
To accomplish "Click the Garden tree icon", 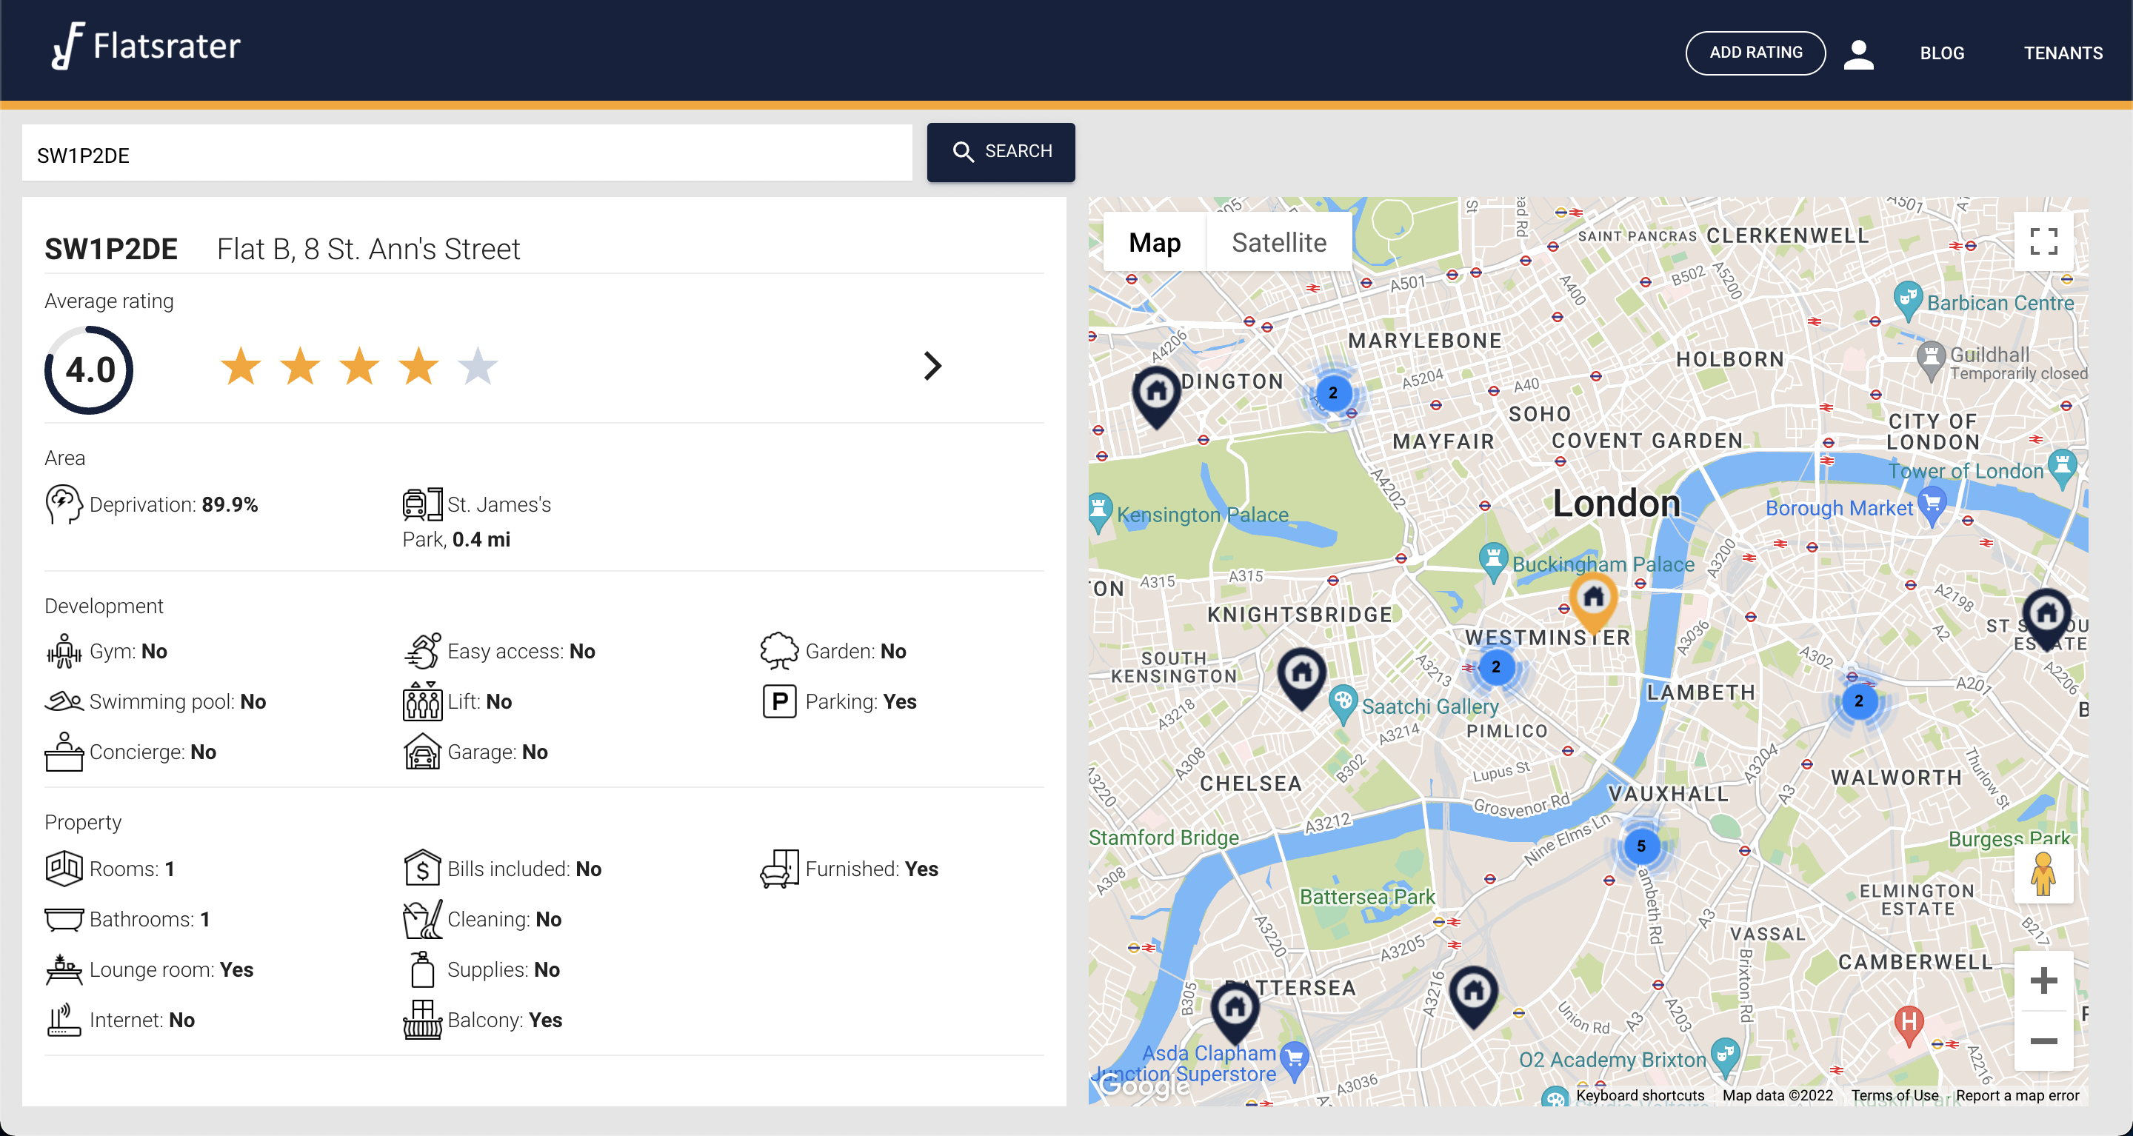I will [x=779, y=651].
